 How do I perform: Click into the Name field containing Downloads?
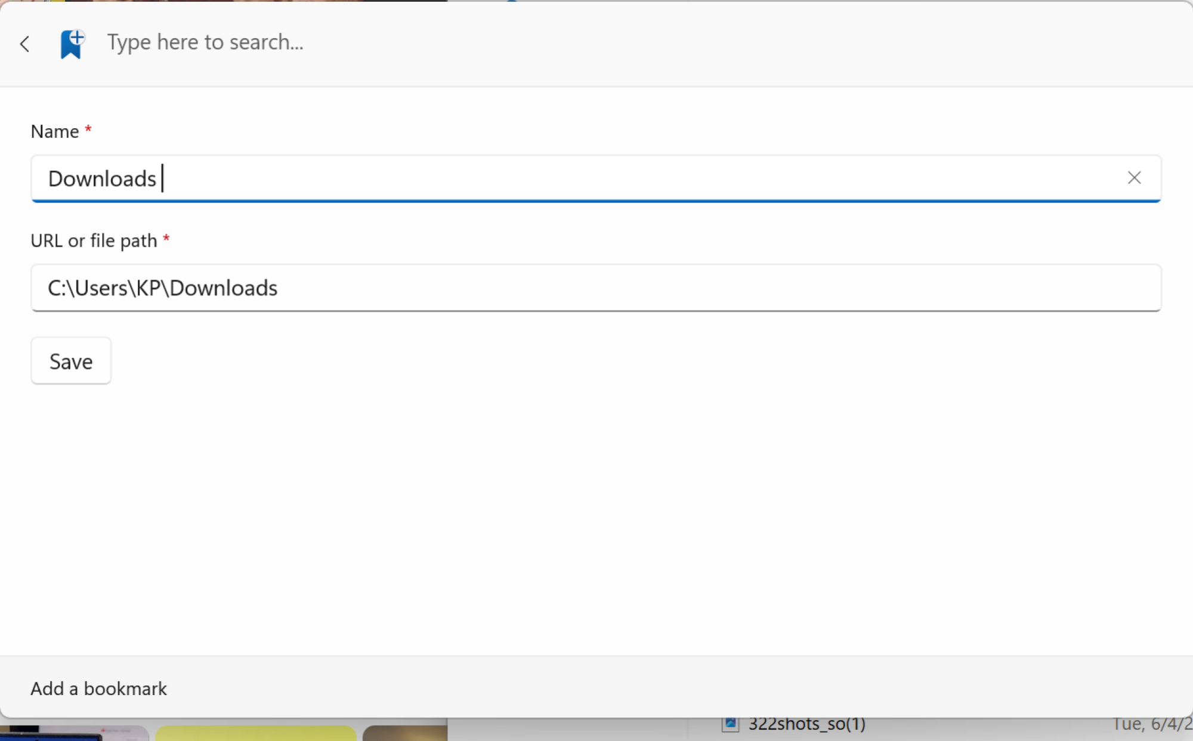(x=595, y=178)
